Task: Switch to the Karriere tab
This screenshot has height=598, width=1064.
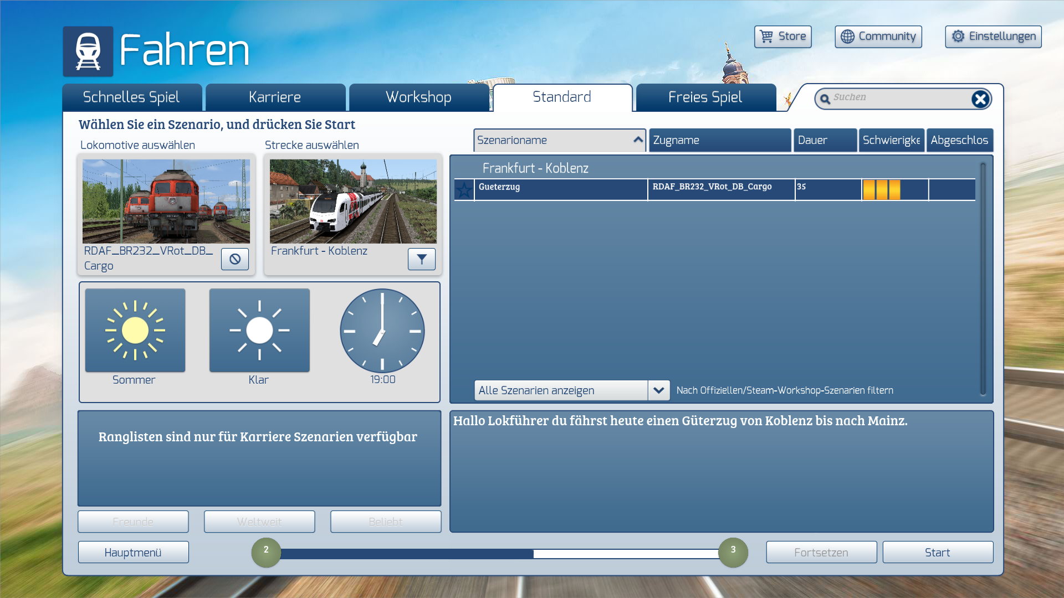Action: click(x=275, y=97)
